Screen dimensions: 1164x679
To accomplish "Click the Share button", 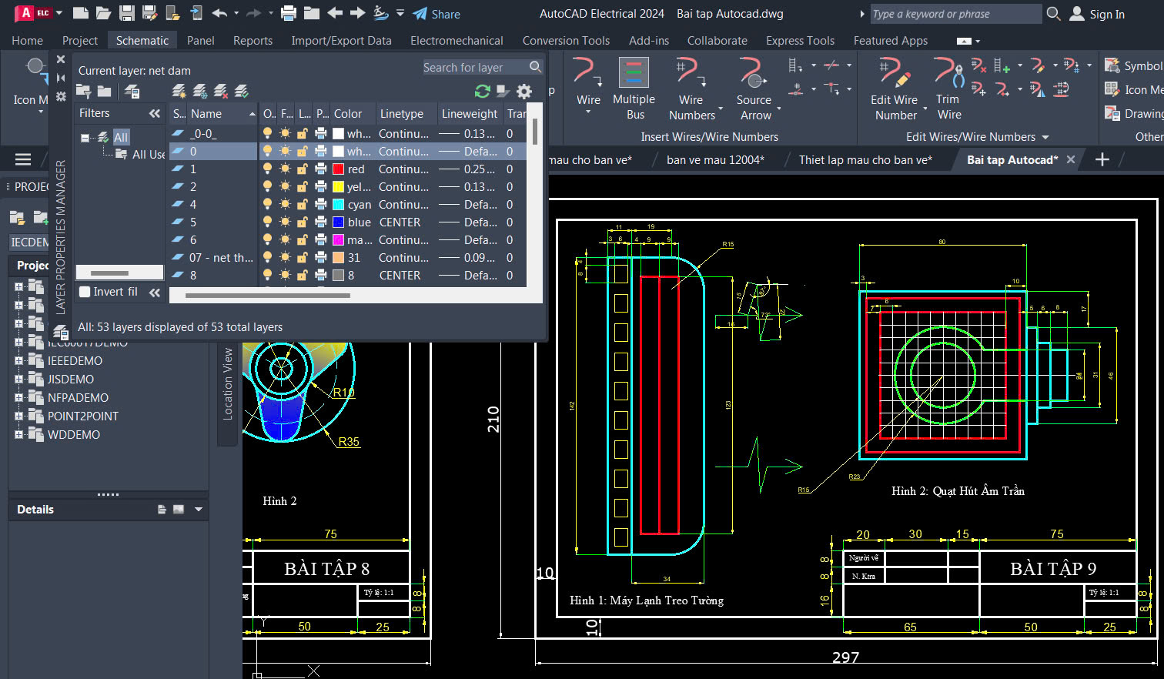I will click(x=436, y=14).
